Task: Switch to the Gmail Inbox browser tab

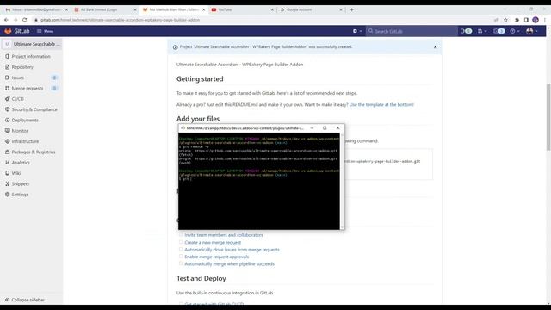Action: (36, 9)
